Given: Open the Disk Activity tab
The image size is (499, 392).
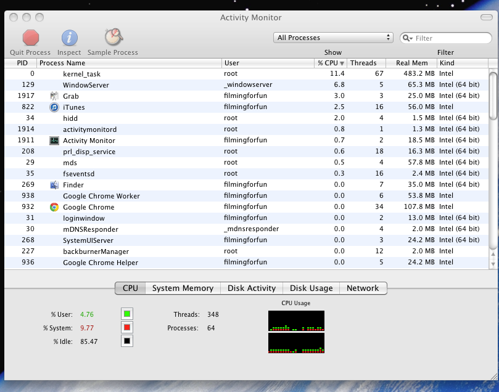Looking at the screenshot, I should pos(252,288).
